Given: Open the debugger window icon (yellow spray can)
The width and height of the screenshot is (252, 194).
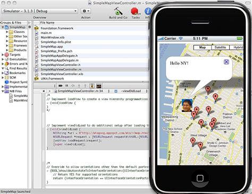Looking at the screenshot, I should [x=92, y=86].
